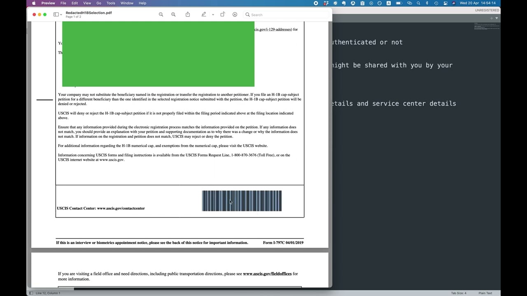Viewport: 527px width, 296px height.
Task: Click the screen recording stop icon in menu bar
Action: click(316, 3)
